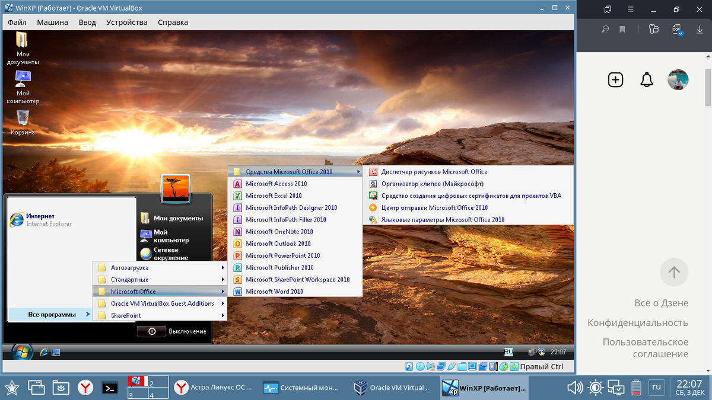
Task: Open Мой компьютер in Start menu
Action: pyautogui.click(x=172, y=236)
